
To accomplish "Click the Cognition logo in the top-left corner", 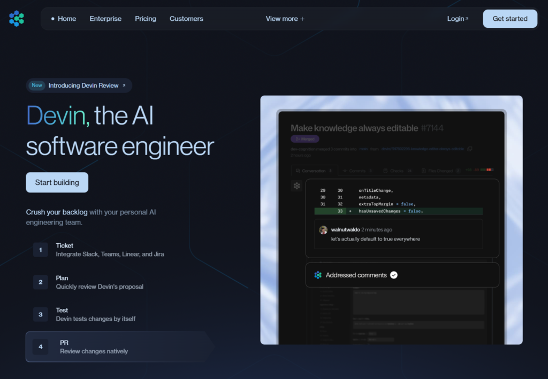I will click(x=17, y=18).
